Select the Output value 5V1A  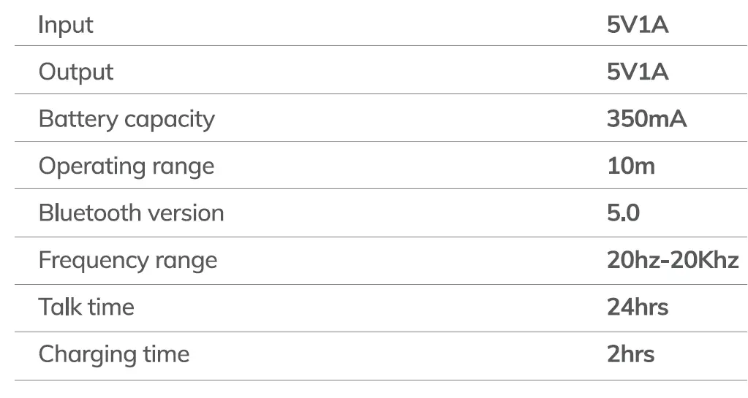638,72
